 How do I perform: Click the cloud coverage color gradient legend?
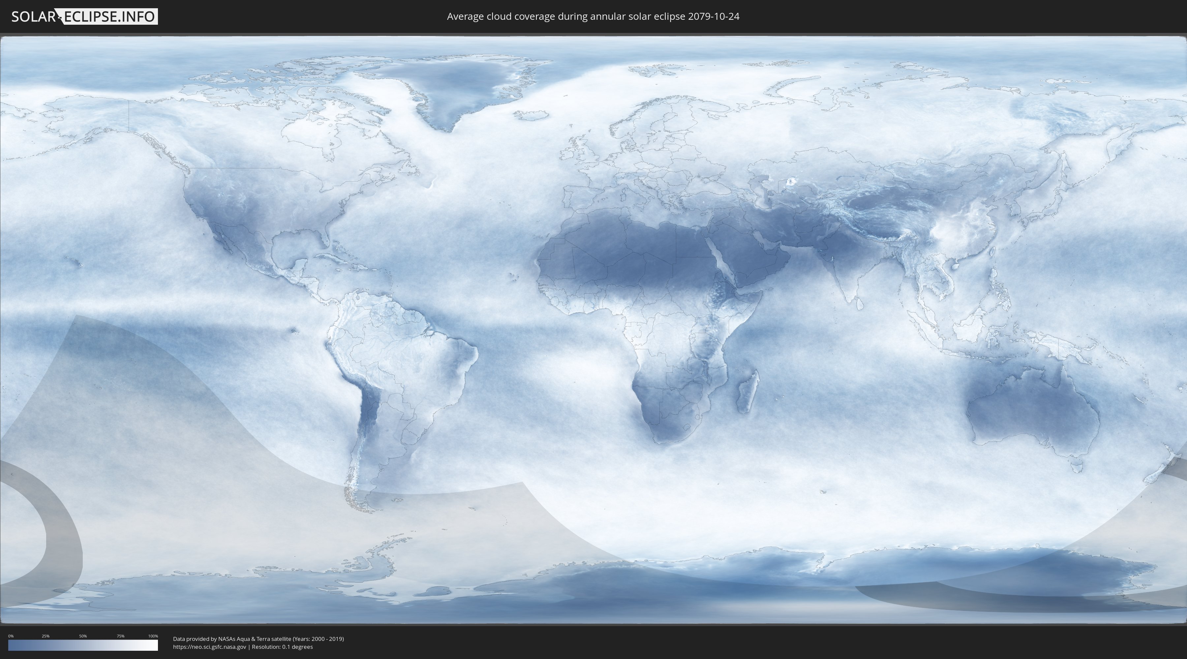(x=83, y=645)
